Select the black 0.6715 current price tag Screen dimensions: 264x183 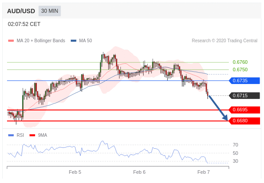coord(245,95)
